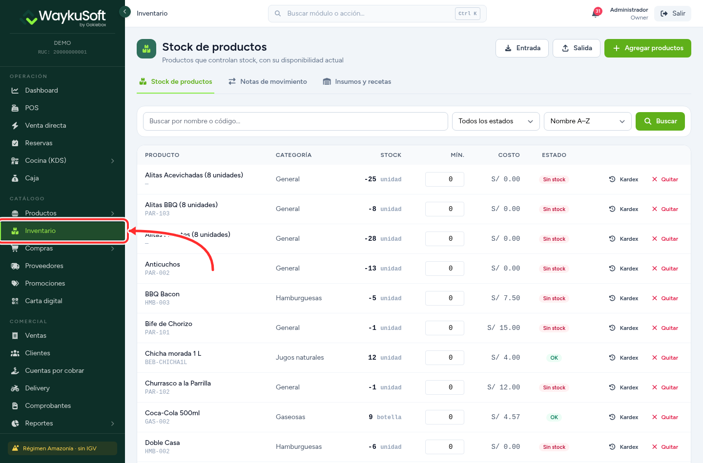703x463 pixels.
Task: Open Kardex for Doble Casa
Action: tap(623, 447)
